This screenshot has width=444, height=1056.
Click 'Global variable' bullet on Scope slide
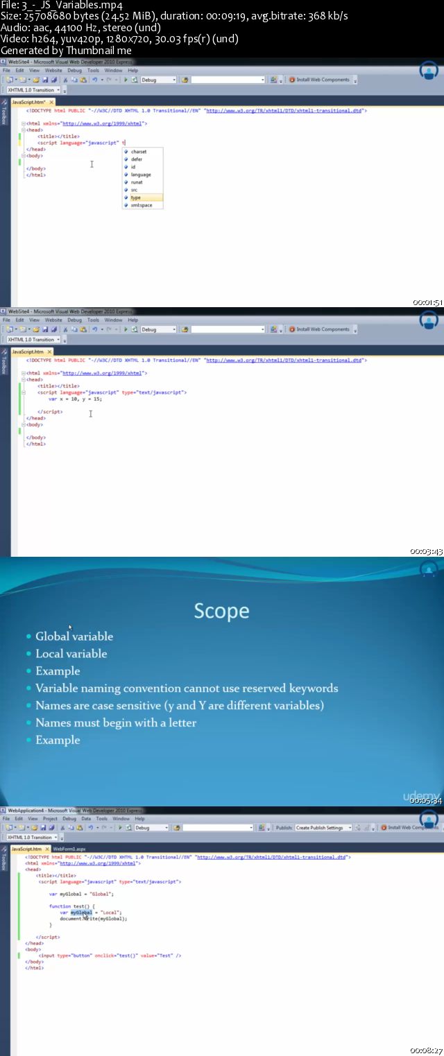[x=74, y=636]
